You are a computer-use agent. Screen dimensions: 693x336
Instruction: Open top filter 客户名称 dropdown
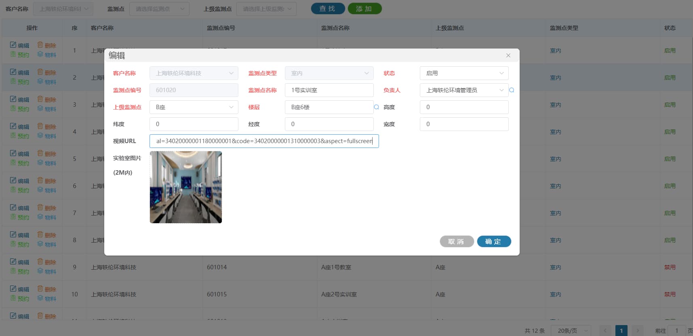click(63, 9)
